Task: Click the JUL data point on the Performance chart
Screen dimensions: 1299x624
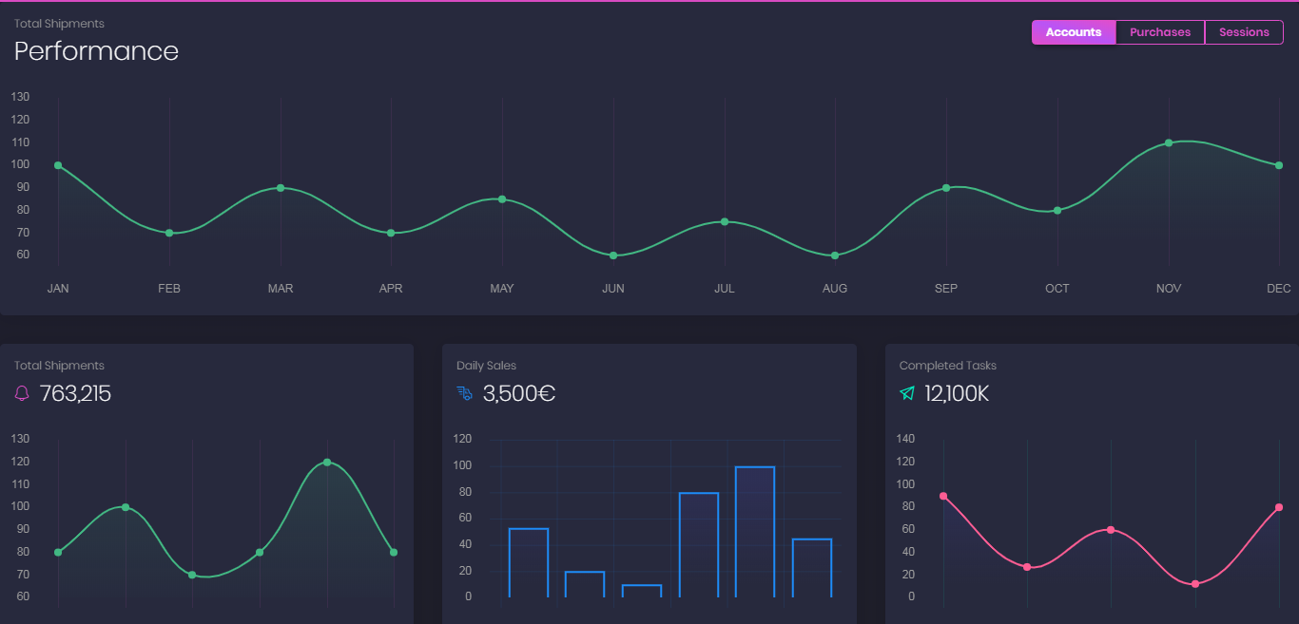Action: tap(725, 221)
